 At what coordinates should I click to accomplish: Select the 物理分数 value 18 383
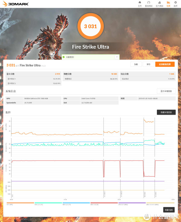click(114, 74)
